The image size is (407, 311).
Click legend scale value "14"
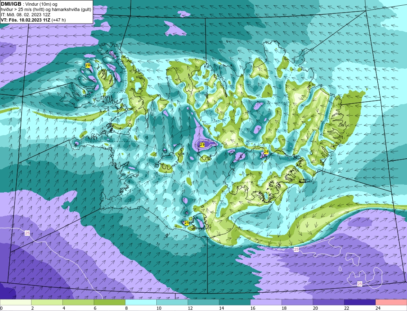click(221, 308)
